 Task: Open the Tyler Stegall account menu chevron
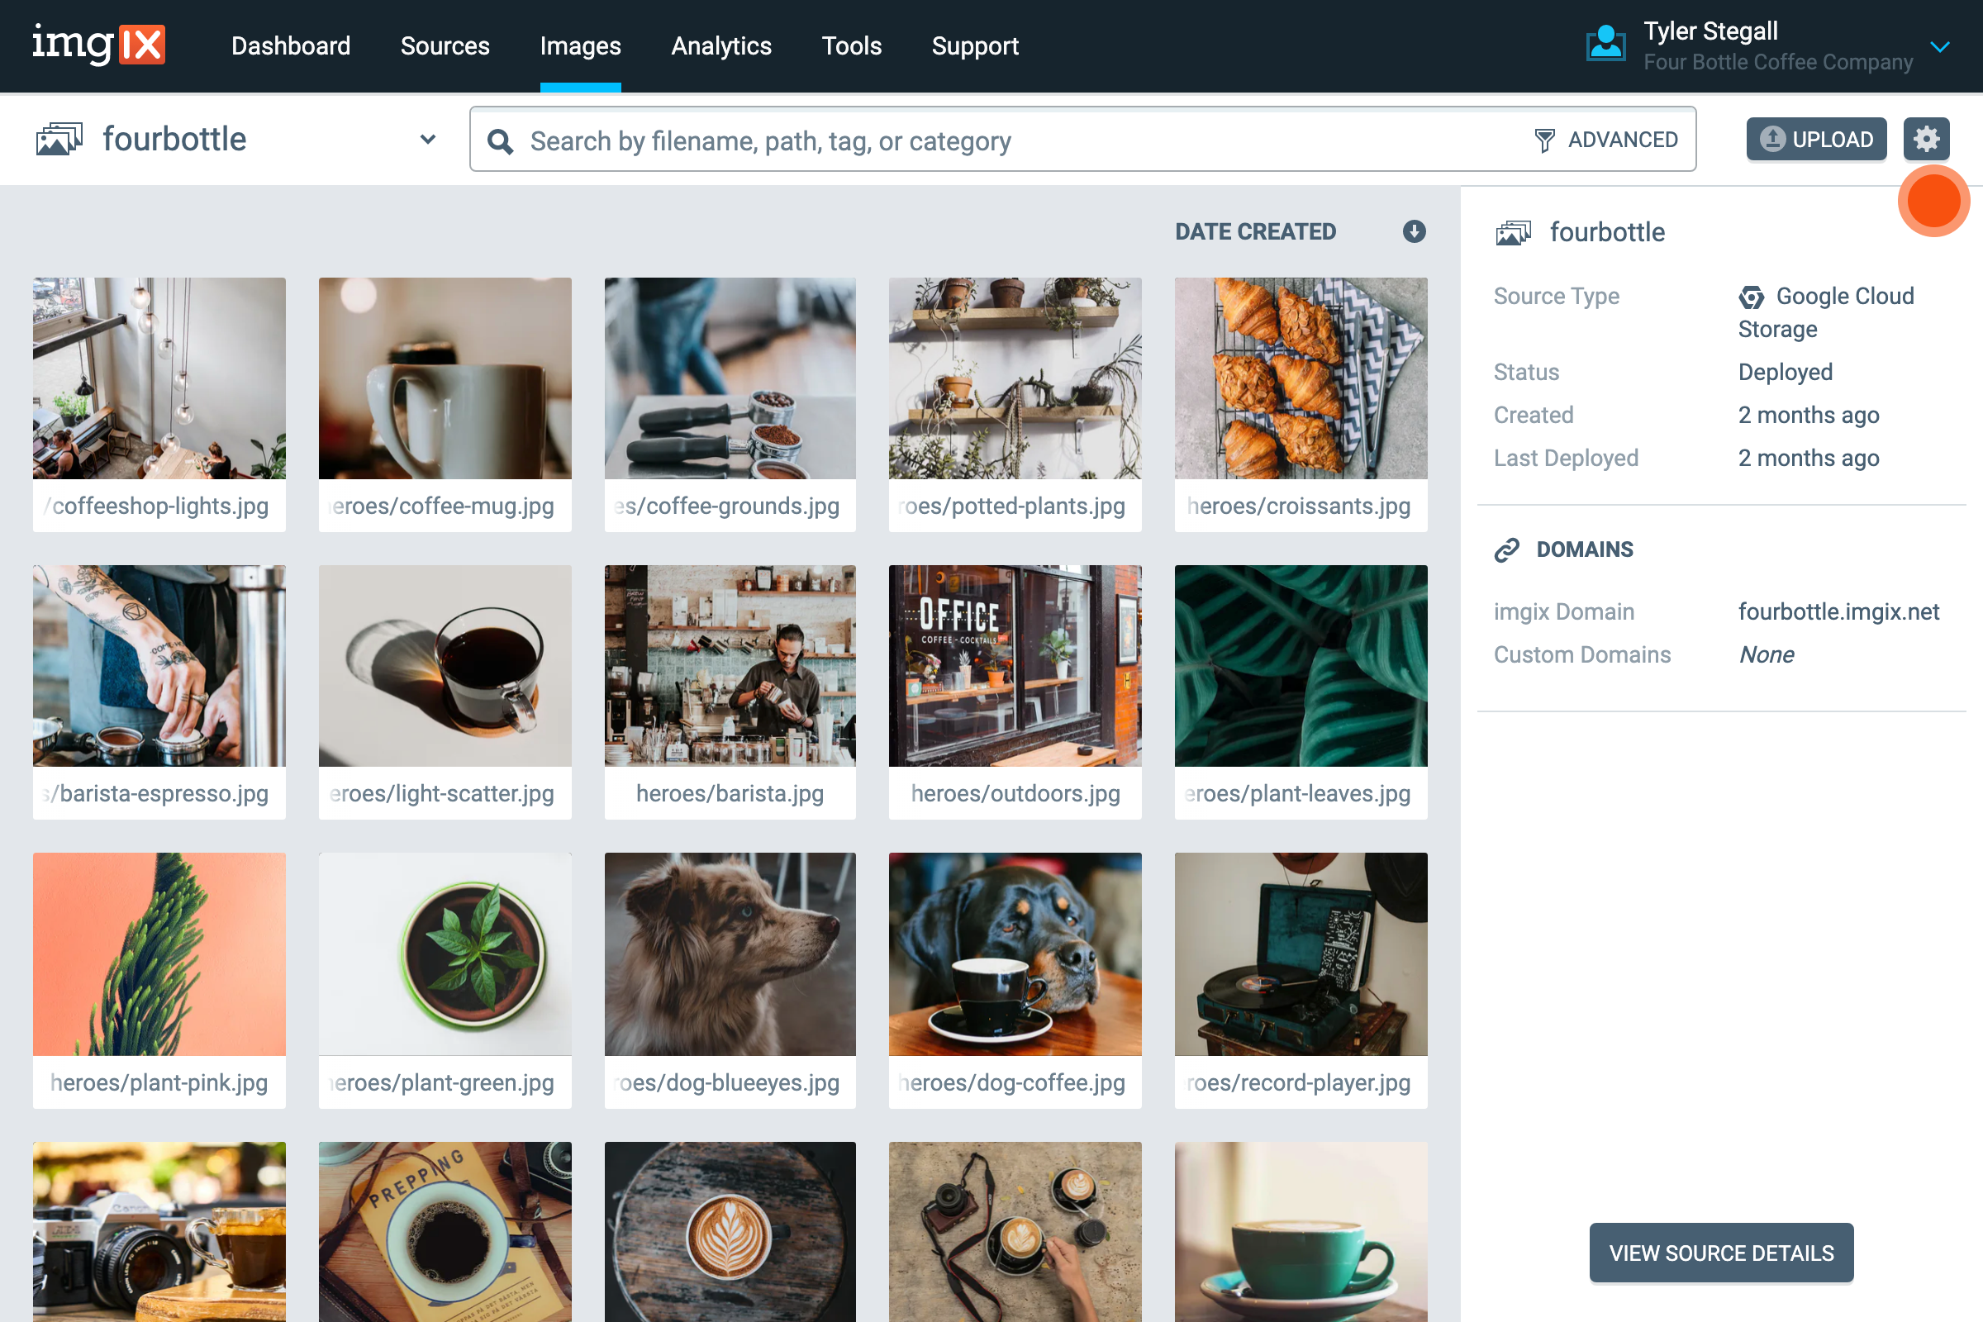[1940, 46]
